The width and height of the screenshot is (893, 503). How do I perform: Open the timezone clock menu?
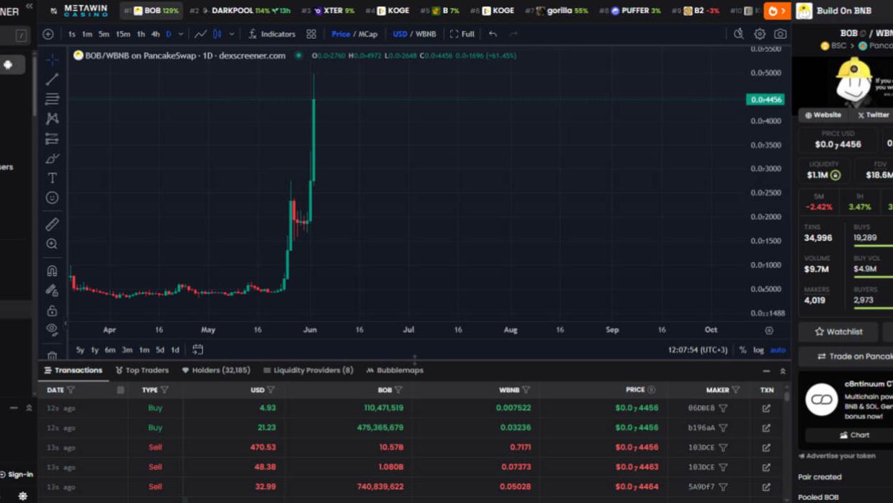pos(698,350)
